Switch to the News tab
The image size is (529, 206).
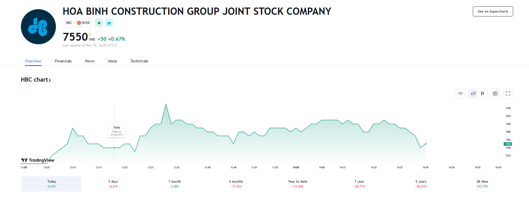click(90, 61)
